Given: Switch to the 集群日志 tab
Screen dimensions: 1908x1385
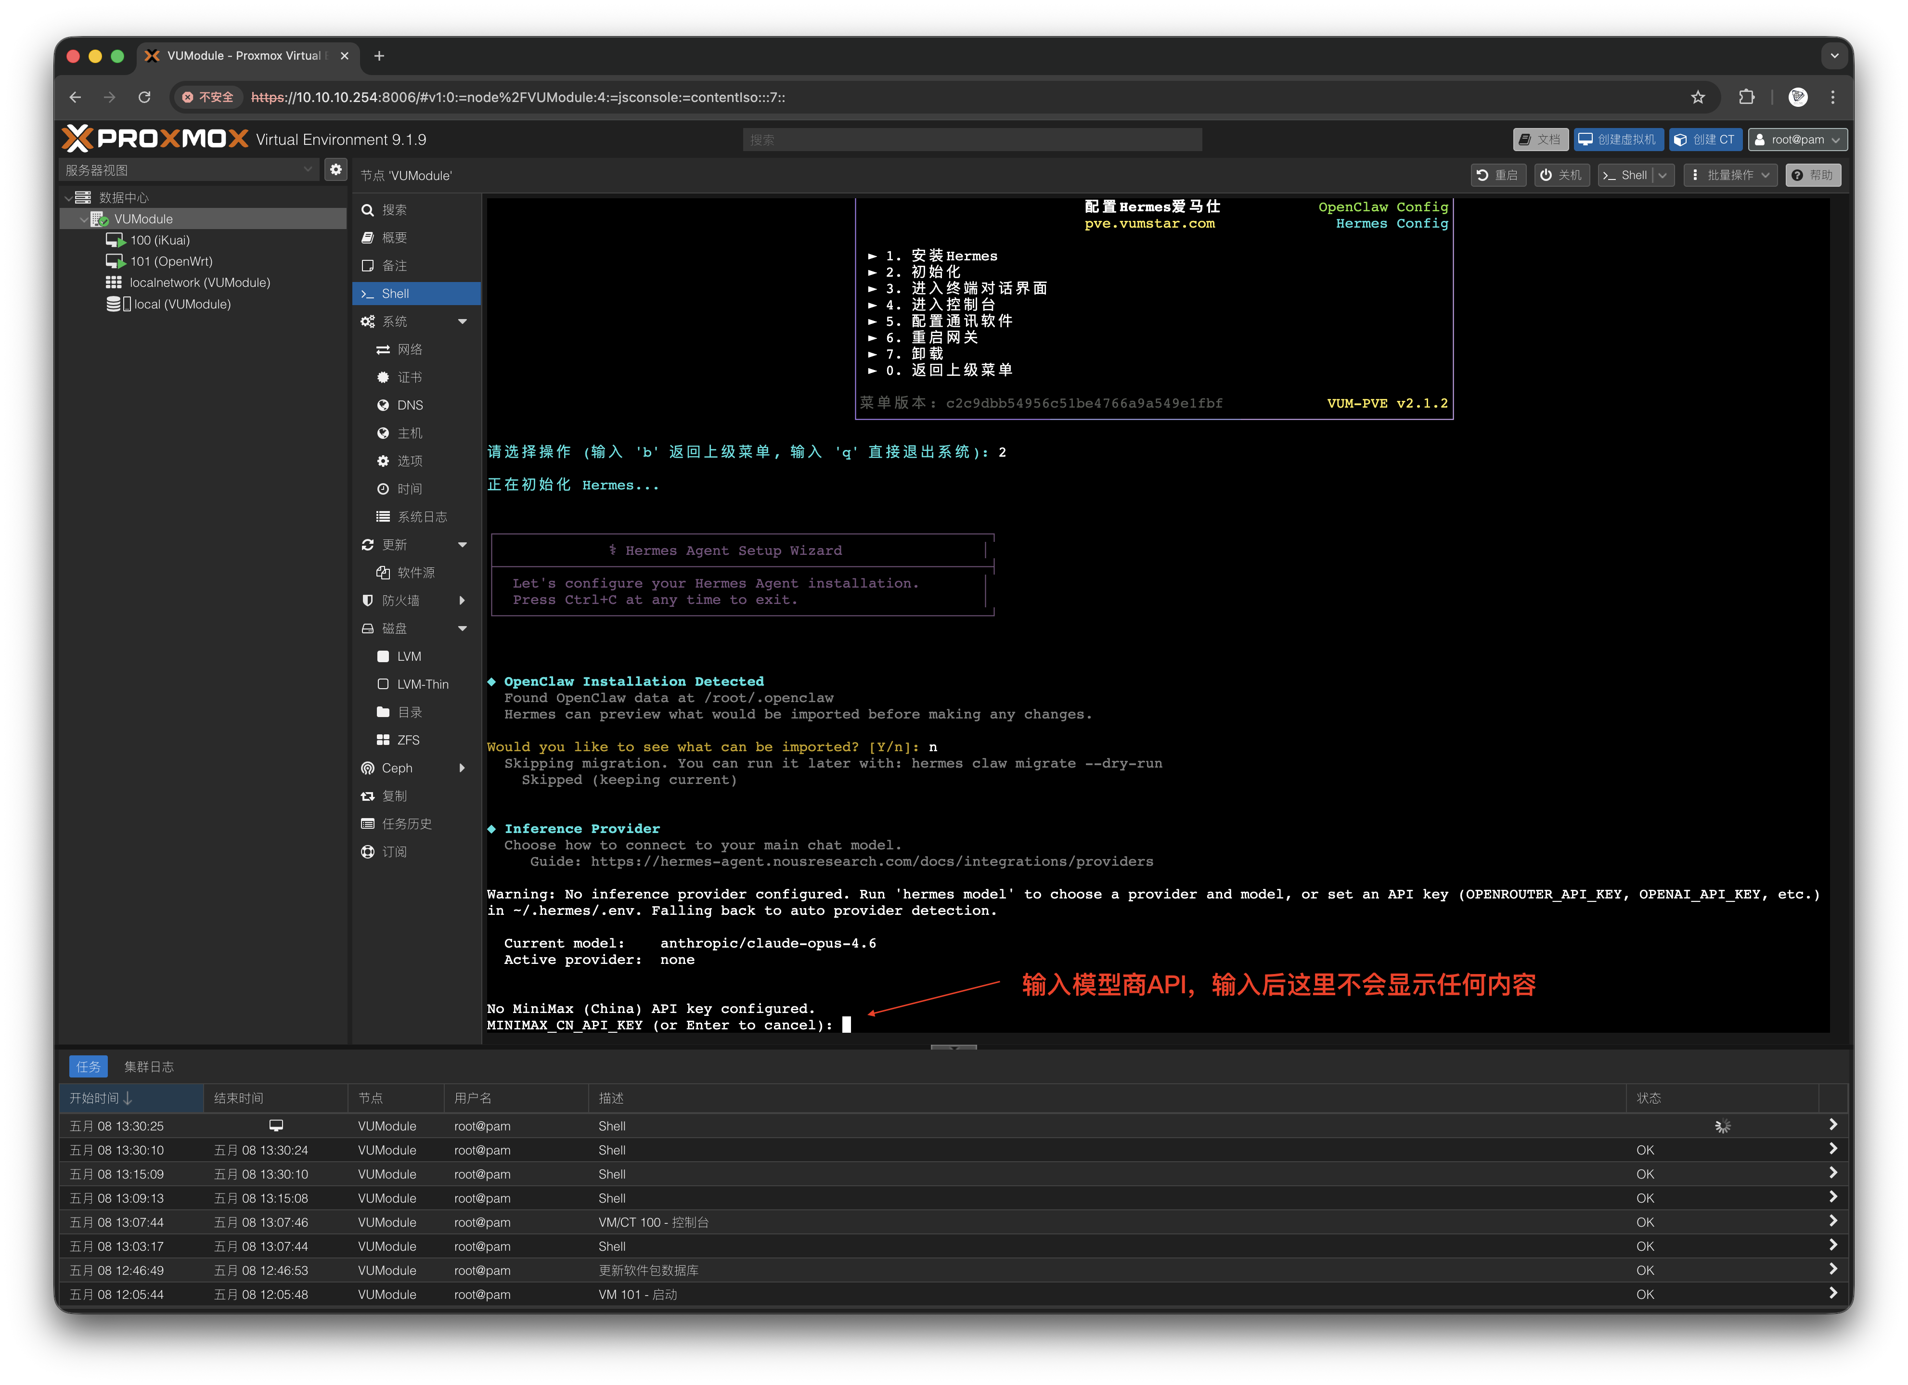Looking at the screenshot, I should (x=149, y=1067).
